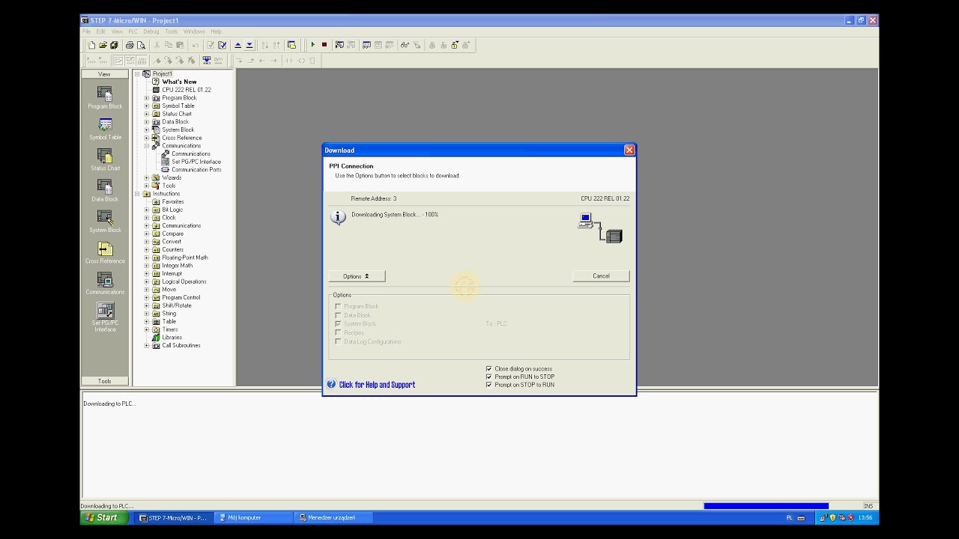Collapse the Instructions tree node
The height and width of the screenshot is (539, 959).
137,194
